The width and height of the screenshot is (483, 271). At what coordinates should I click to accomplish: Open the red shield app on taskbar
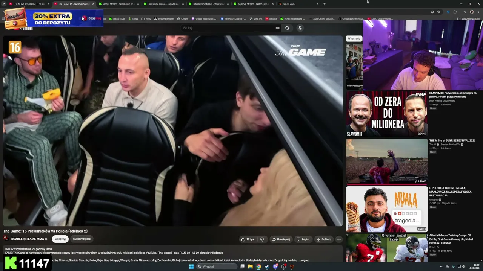click(292, 266)
